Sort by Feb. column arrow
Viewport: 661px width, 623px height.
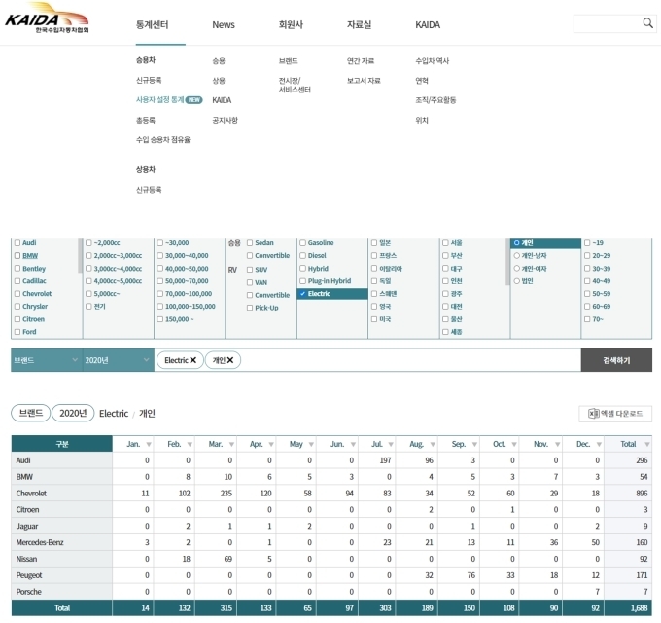tap(190, 445)
